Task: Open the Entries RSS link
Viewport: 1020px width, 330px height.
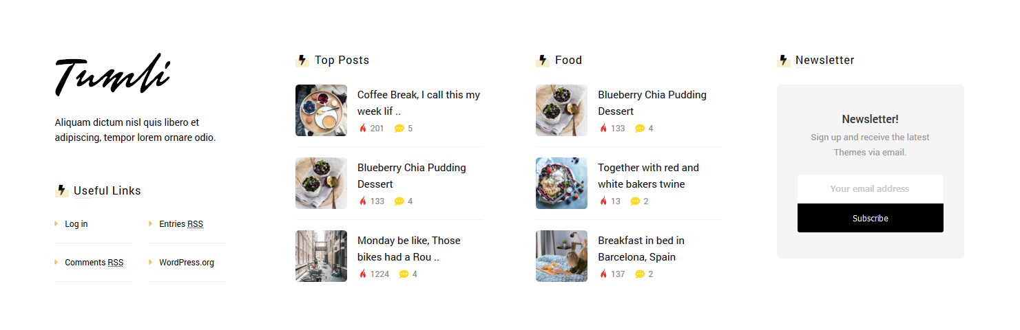Action: [x=180, y=224]
